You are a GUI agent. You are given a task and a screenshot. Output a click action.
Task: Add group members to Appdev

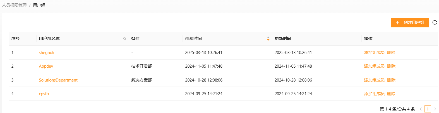point(374,66)
